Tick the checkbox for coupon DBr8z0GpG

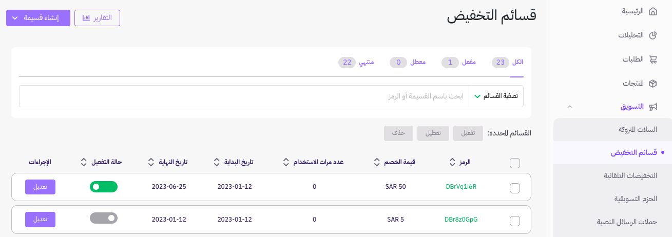coord(515,221)
